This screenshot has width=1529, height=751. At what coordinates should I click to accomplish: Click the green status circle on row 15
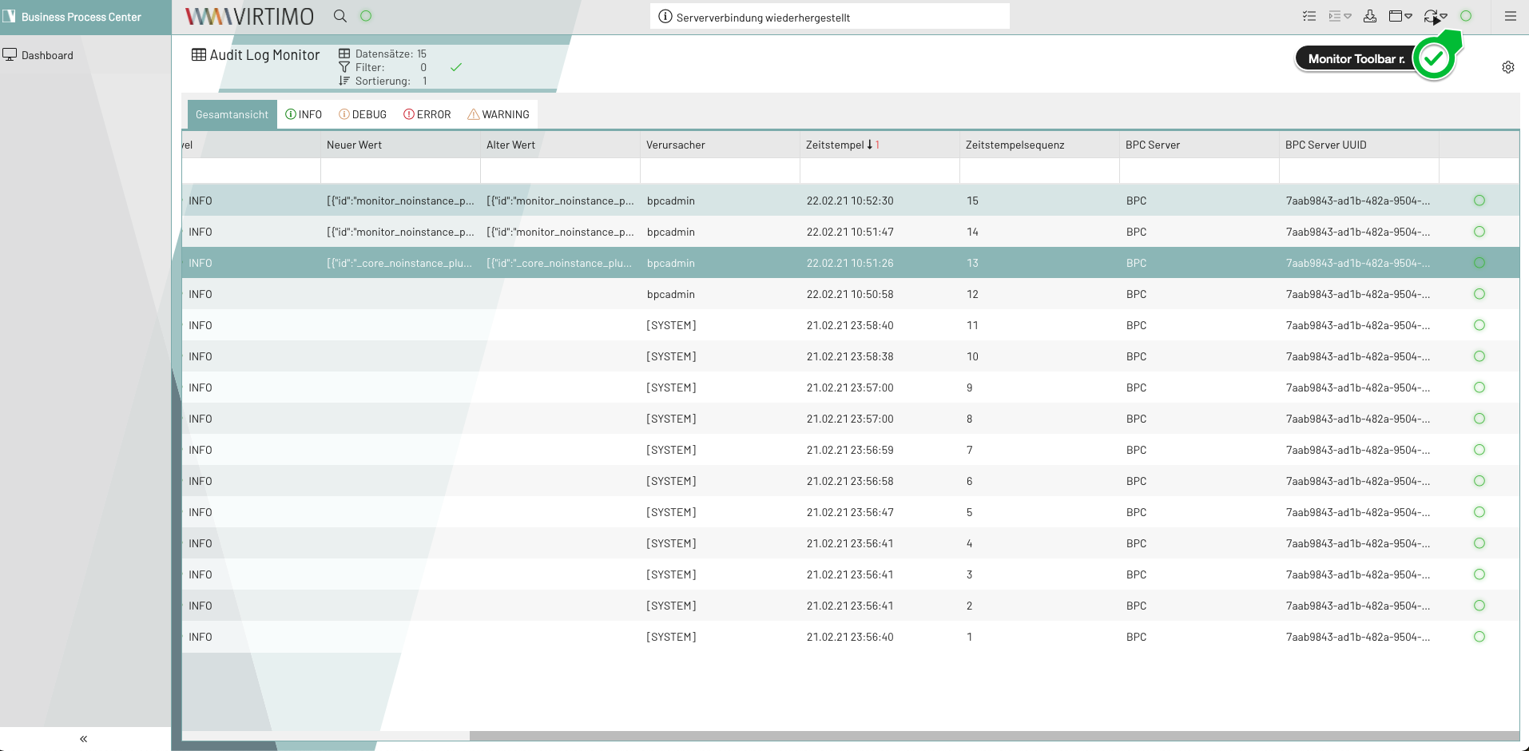pos(1479,201)
